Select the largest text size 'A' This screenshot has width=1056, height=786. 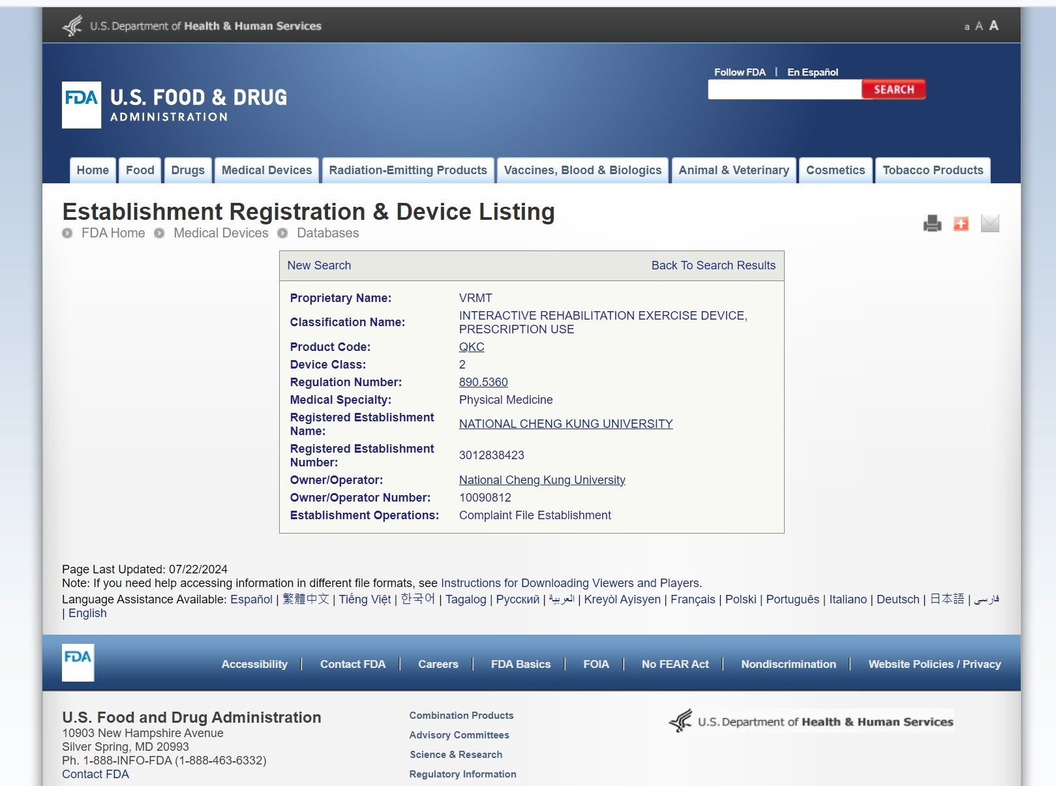993,25
